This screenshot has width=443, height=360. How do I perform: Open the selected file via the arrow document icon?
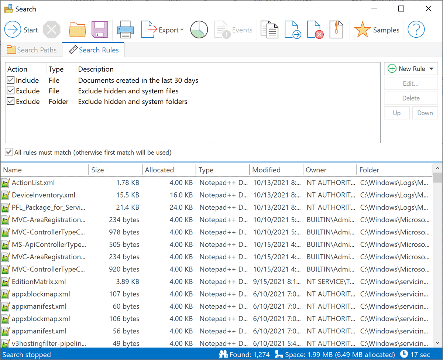pos(292,29)
